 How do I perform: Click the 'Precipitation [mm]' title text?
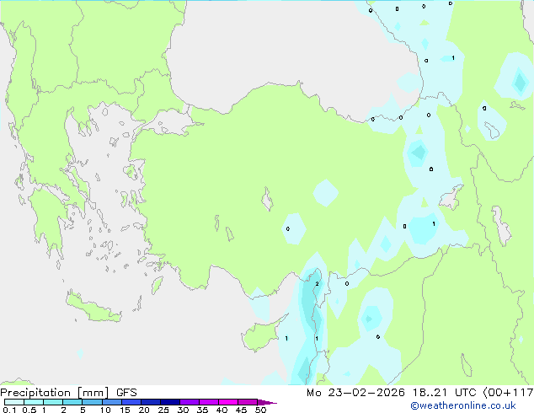pyautogui.click(x=55, y=393)
